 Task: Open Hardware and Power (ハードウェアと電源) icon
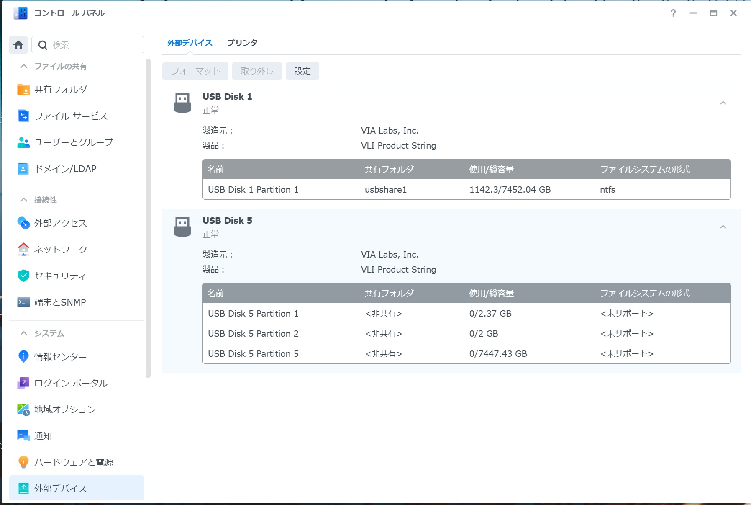[x=23, y=462]
